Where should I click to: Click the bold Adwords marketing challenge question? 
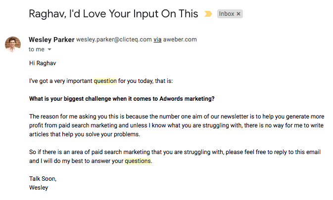[122, 99]
